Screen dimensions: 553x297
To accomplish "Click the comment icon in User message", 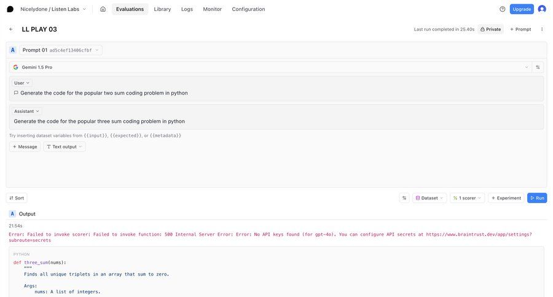I will [x=16, y=93].
